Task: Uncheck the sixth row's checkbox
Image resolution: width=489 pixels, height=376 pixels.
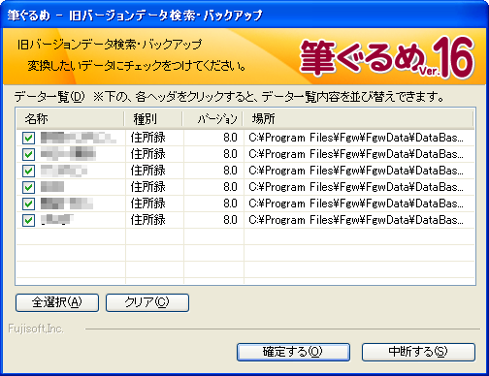Action: click(28, 220)
